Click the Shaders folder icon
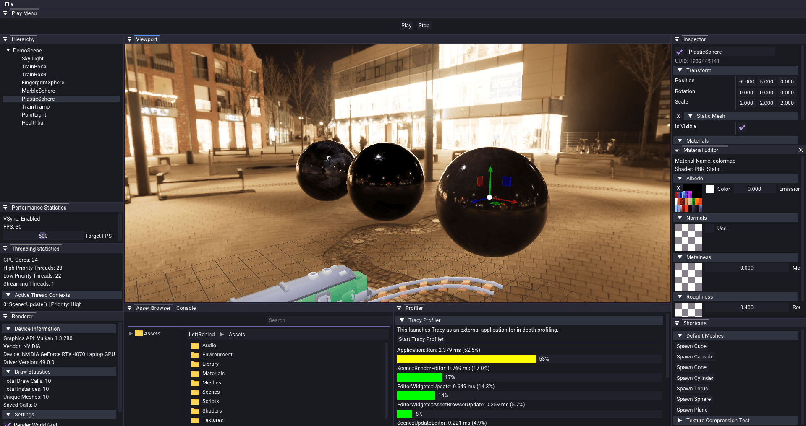806x426 pixels. point(195,411)
